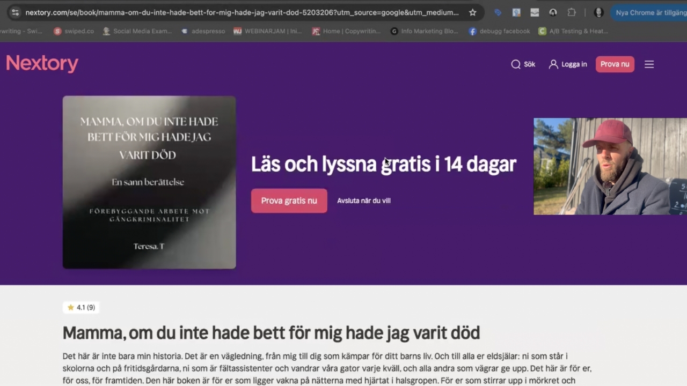Viewport: 687px width, 386px height.
Task: Click the Nextory logo
Action: (42, 64)
